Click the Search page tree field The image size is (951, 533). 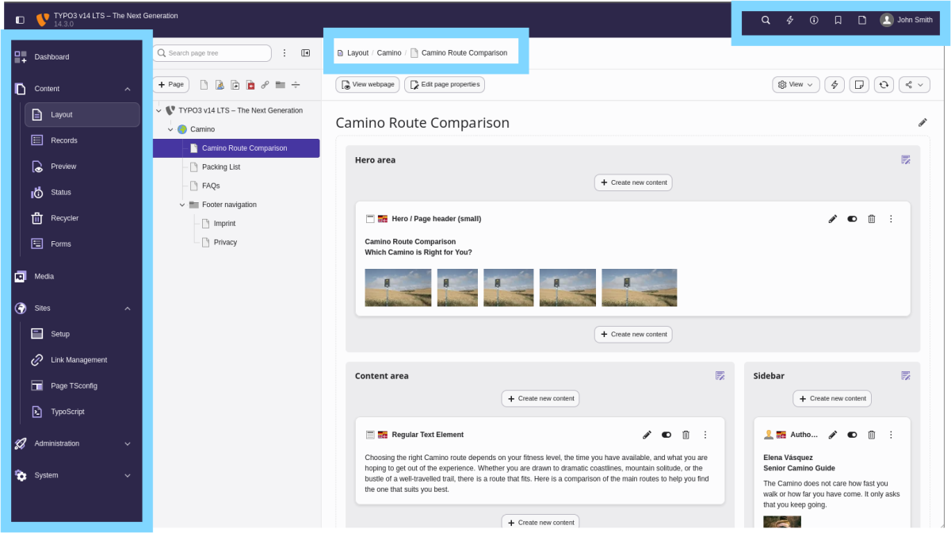click(x=212, y=53)
